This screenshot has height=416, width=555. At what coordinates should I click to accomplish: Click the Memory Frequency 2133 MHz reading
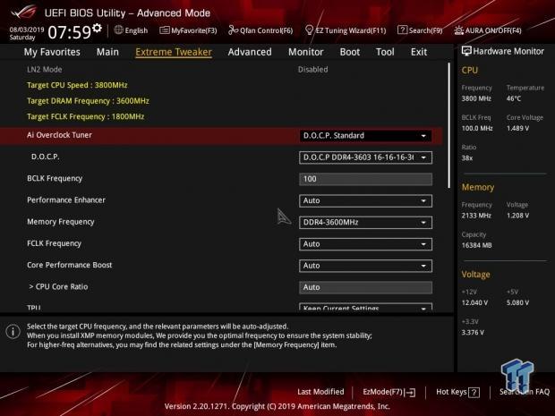pyautogui.click(x=476, y=216)
